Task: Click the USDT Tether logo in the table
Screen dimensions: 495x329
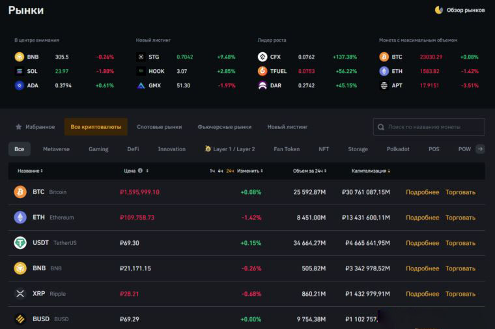Action: [20, 243]
